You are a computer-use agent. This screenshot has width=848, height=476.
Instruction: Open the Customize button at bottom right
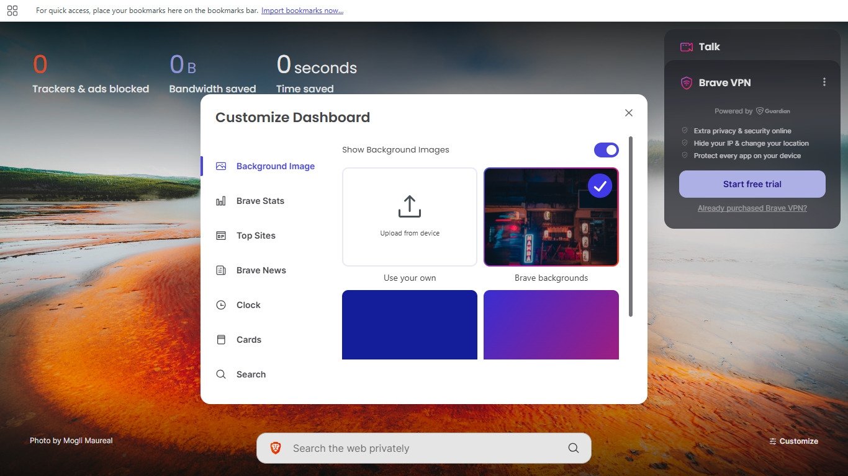(793, 441)
